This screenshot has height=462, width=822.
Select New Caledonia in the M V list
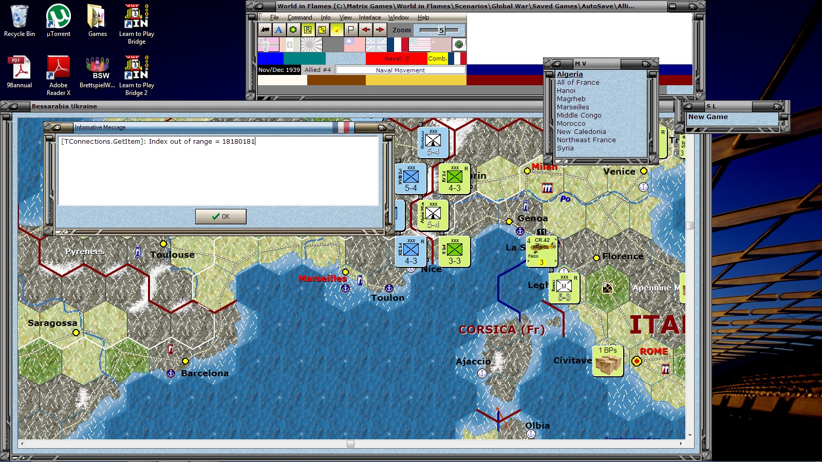pos(582,131)
